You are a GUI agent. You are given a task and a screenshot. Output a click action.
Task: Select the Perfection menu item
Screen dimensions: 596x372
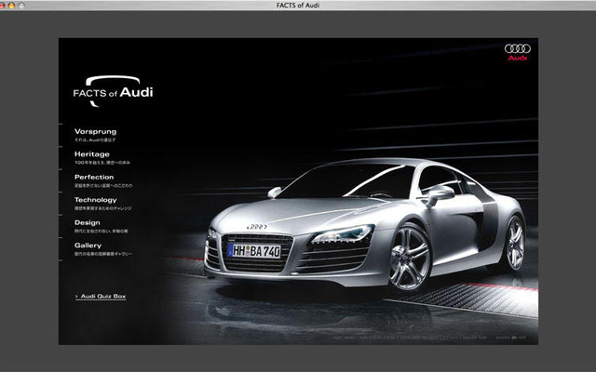[94, 178]
